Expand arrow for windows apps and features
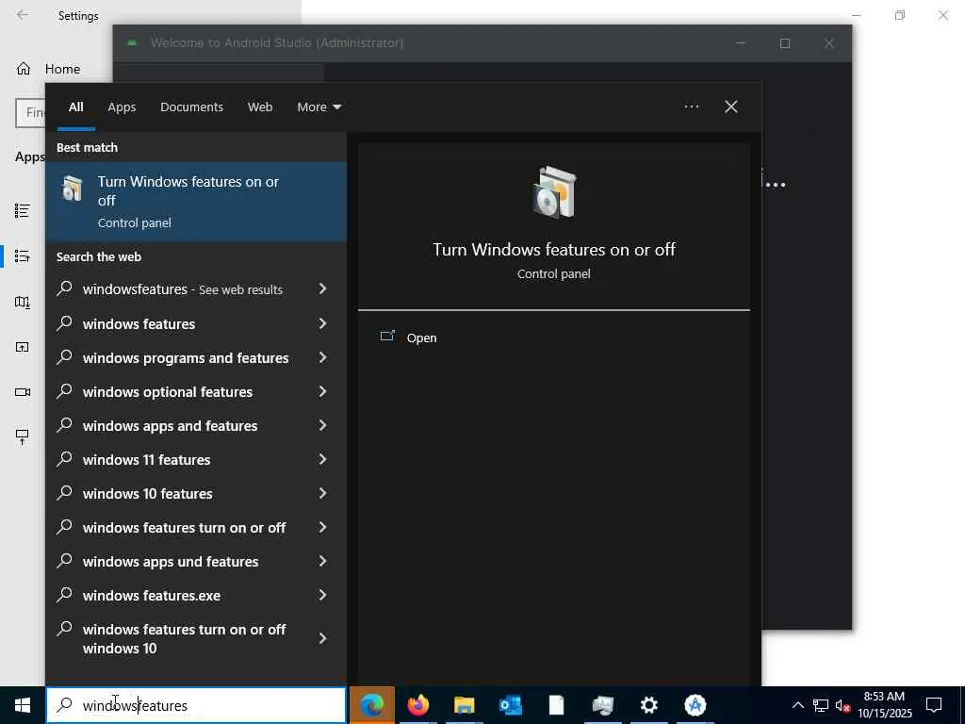The width and height of the screenshot is (965, 724). 322,425
